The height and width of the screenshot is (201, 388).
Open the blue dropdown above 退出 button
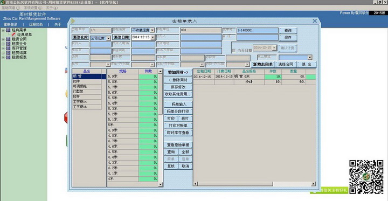point(309,58)
